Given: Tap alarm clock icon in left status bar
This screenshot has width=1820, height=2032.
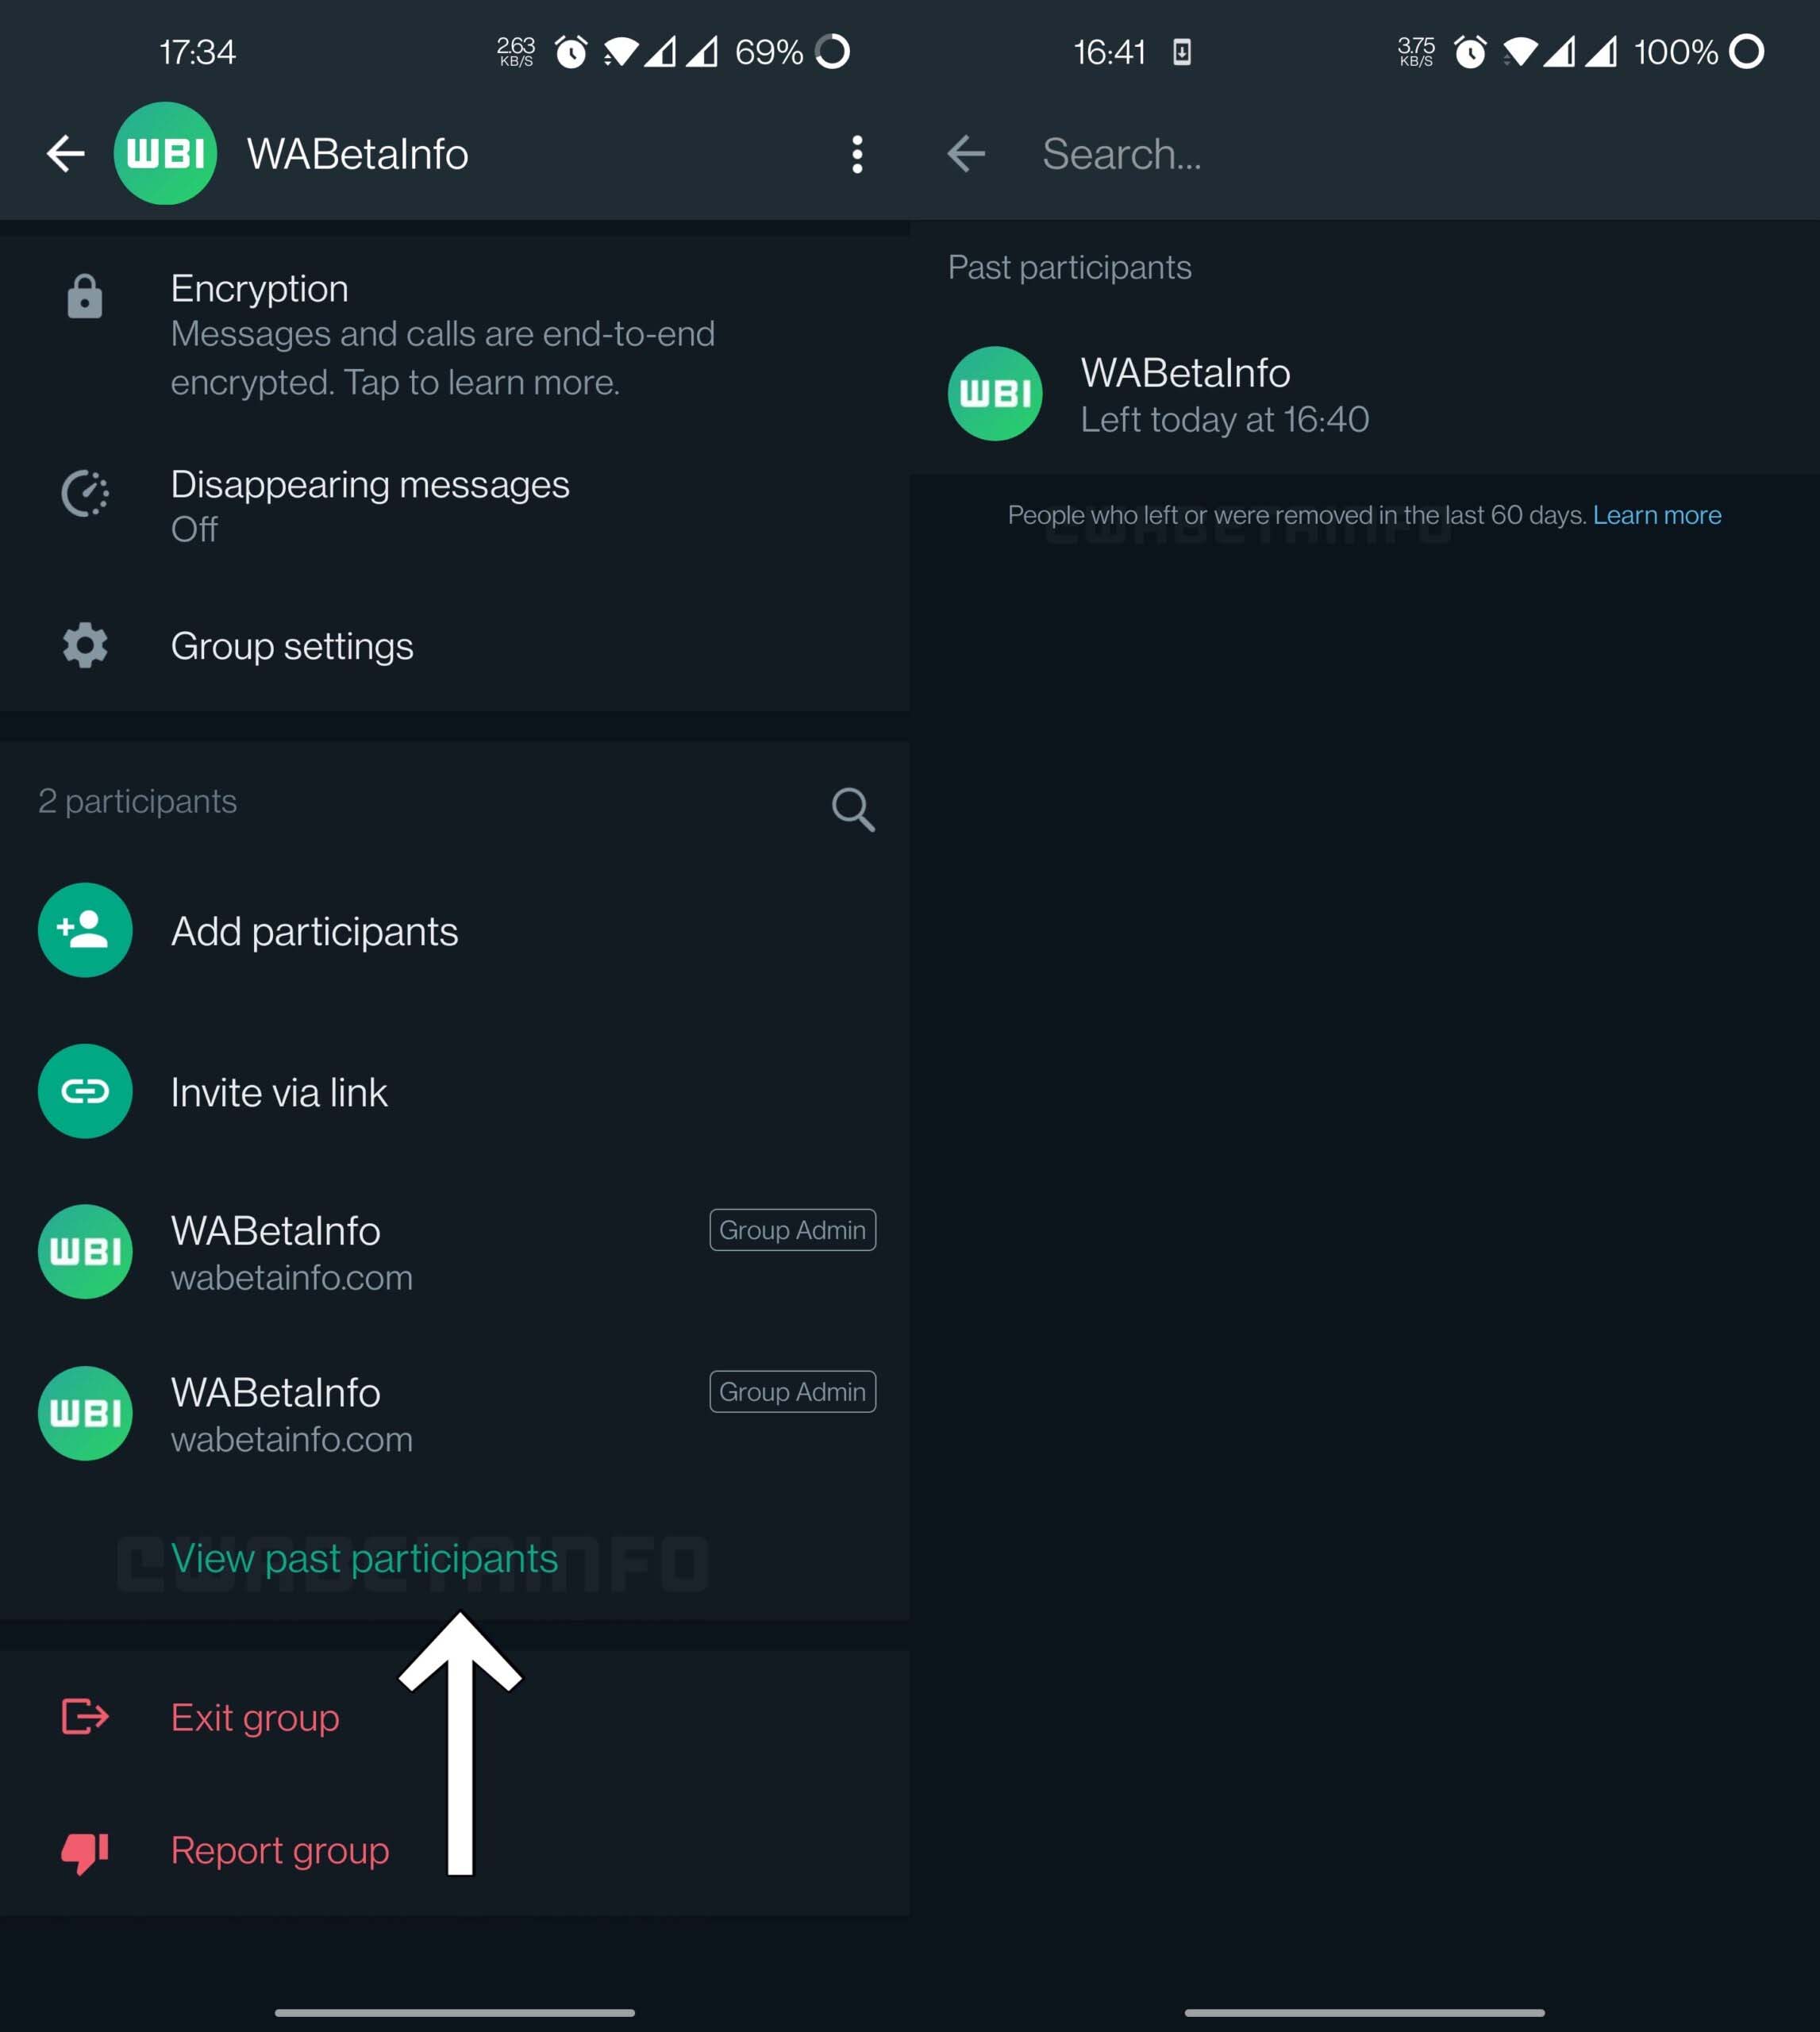Looking at the screenshot, I should pos(571,52).
